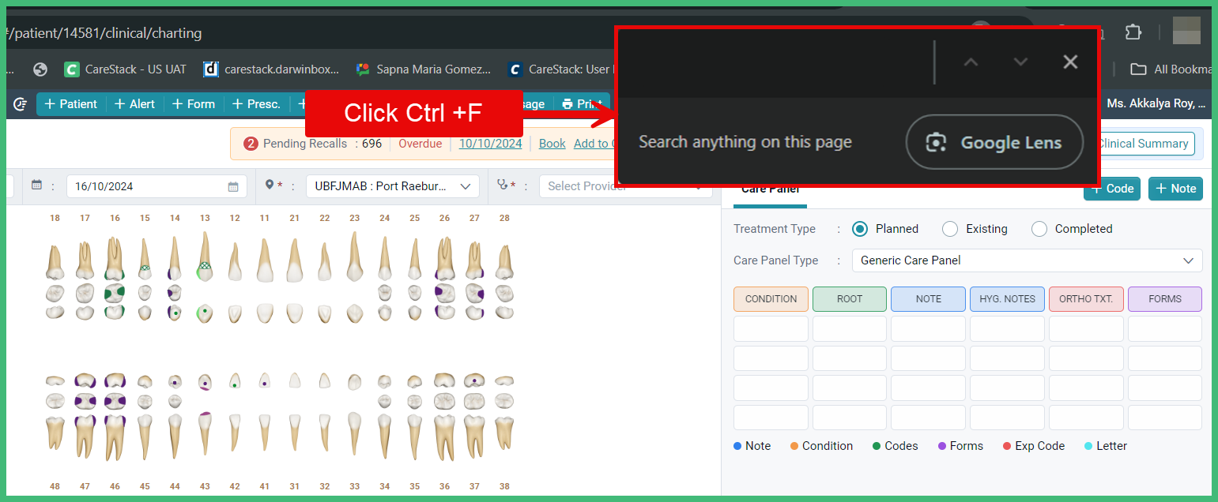
Task: Click the browser extensions puzzle icon
Action: pos(1133,32)
